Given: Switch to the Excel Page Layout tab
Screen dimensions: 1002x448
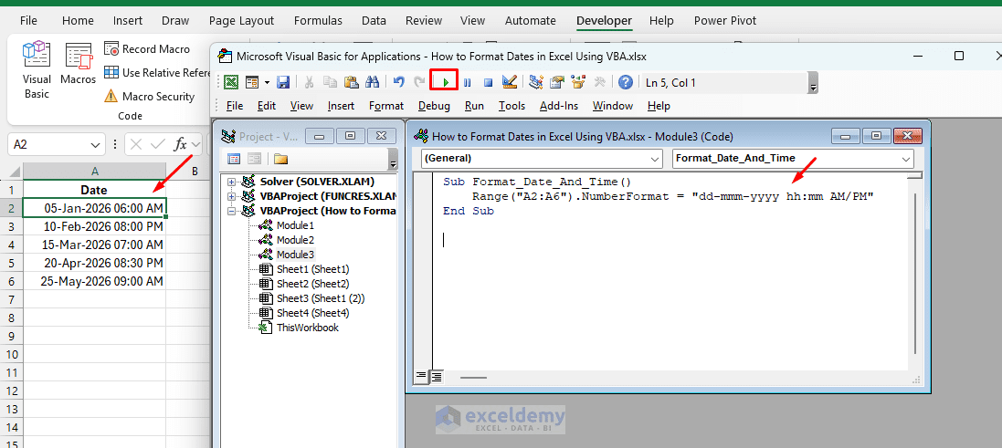Looking at the screenshot, I should click(x=241, y=20).
